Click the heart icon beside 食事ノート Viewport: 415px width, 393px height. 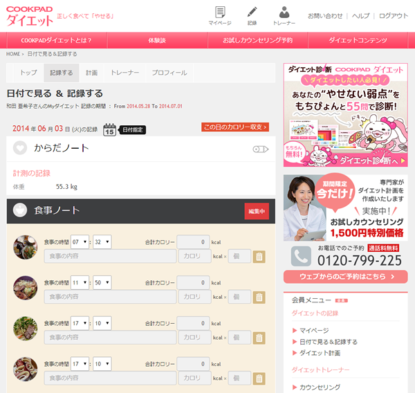click(x=20, y=210)
